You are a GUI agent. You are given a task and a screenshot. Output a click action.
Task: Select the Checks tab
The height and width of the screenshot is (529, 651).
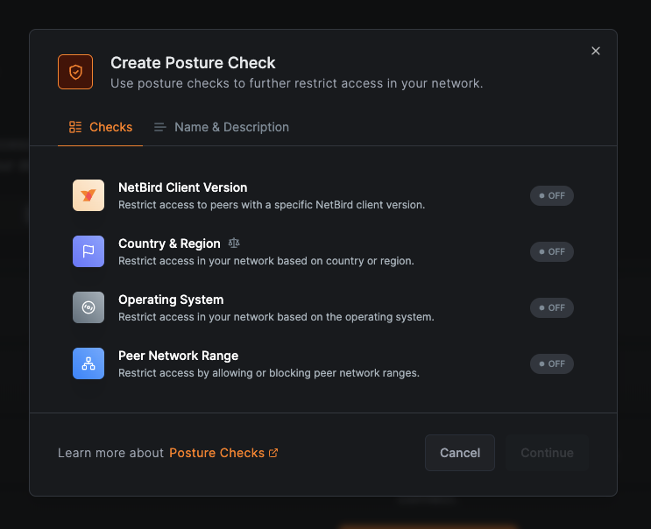[x=101, y=127]
